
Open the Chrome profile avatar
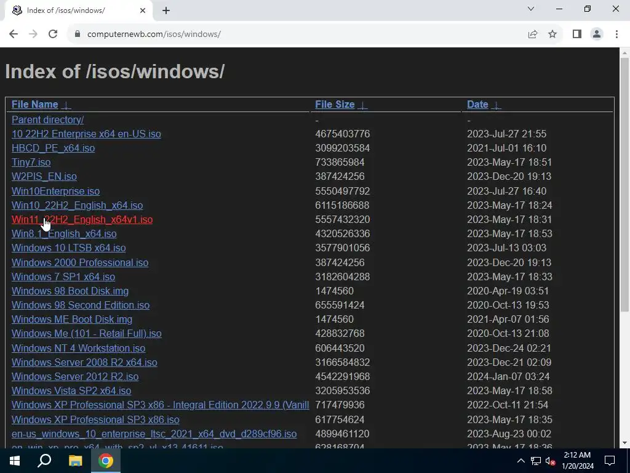[597, 34]
